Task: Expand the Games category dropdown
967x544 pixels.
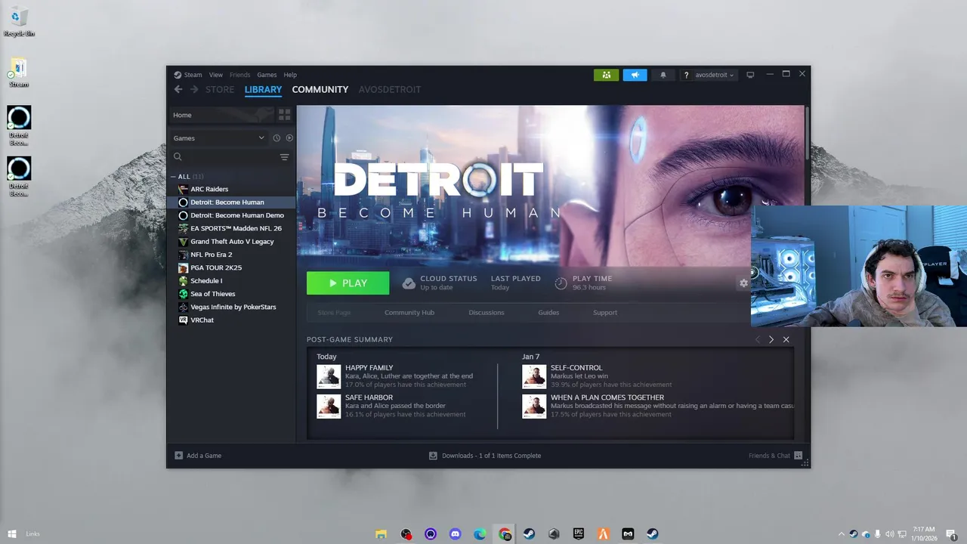Action: point(219,138)
